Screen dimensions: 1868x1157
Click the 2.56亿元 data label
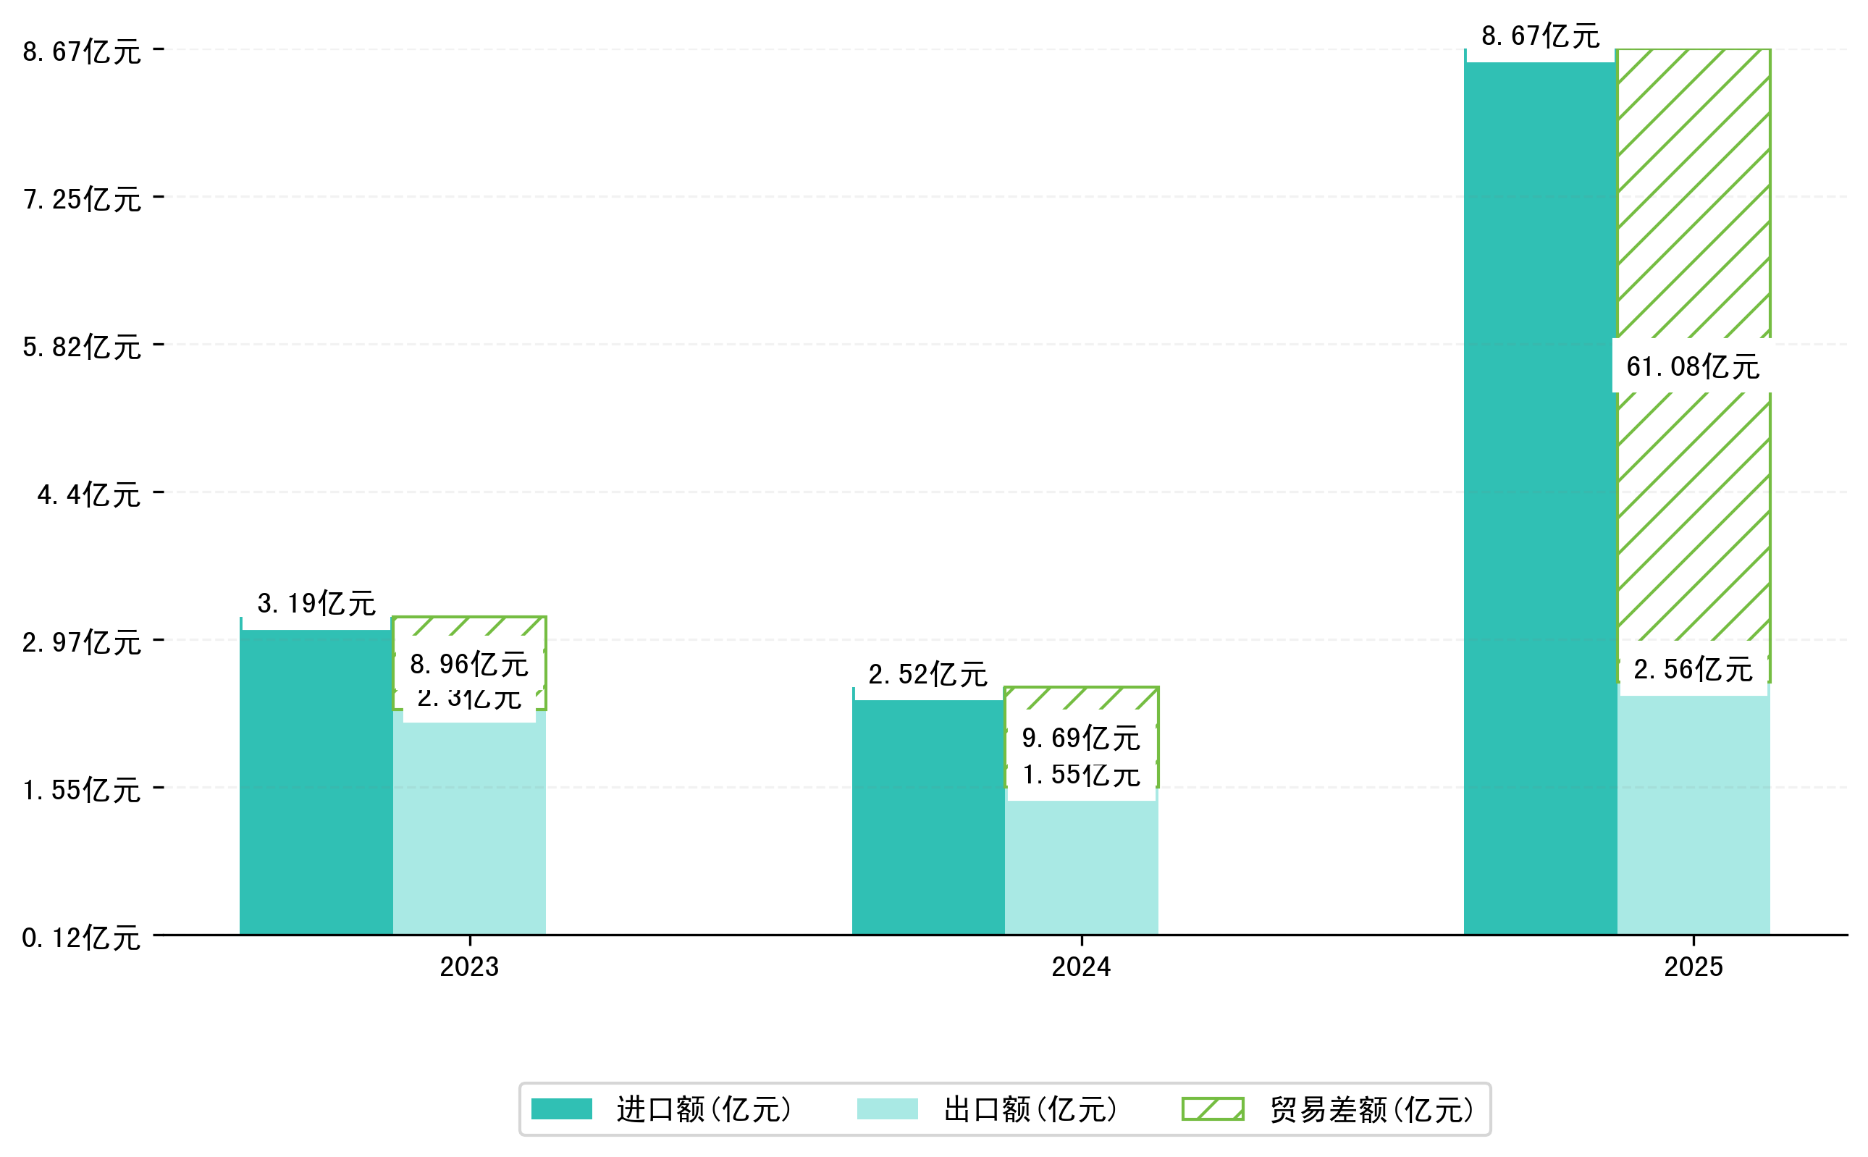(x=1693, y=670)
